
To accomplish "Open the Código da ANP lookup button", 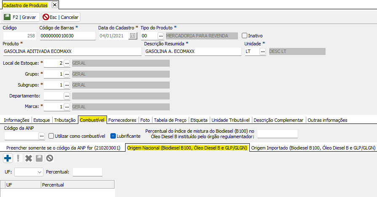I will [41, 136].
